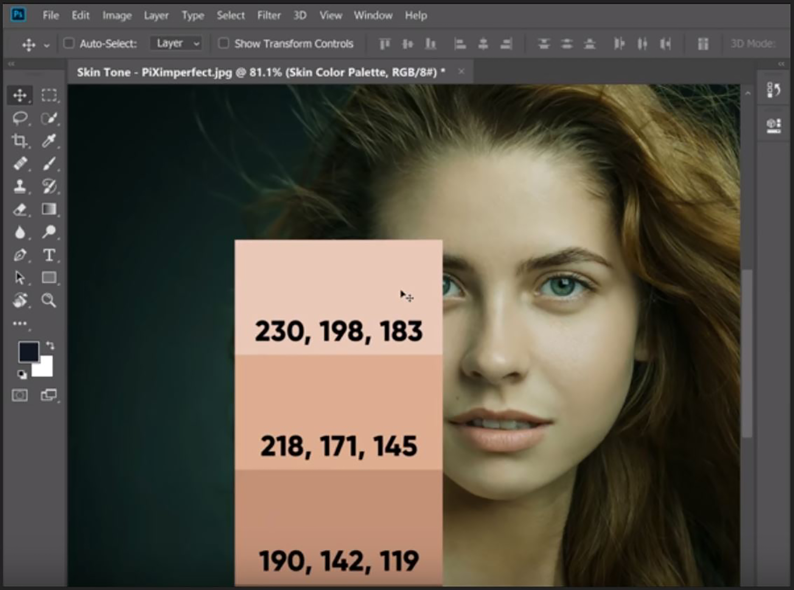Viewport: 794px width, 590px height.
Task: Click Auto-Align Layers button
Action: pos(703,44)
